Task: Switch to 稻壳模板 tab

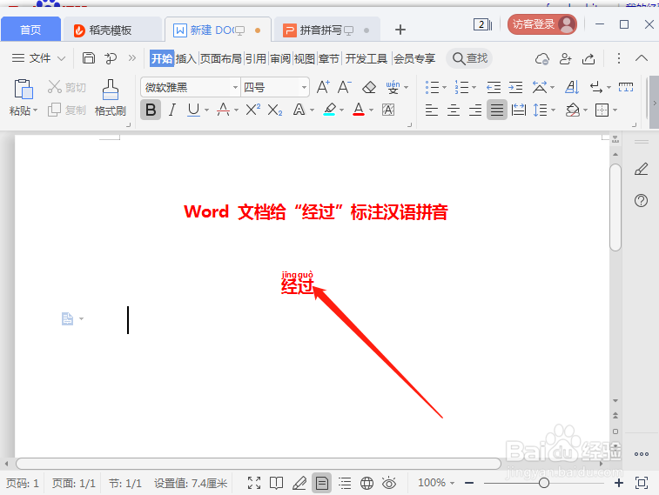Action: pyautogui.click(x=111, y=30)
